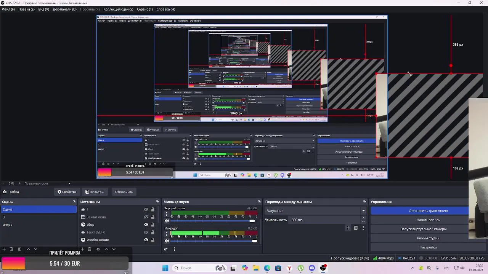The width and height of the screenshot is (488, 274).
Task: Show the Захват окна source
Action: coord(146,217)
